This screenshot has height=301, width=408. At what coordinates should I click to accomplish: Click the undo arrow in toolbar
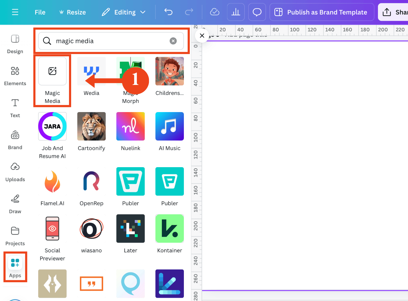[x=169, y=12]
